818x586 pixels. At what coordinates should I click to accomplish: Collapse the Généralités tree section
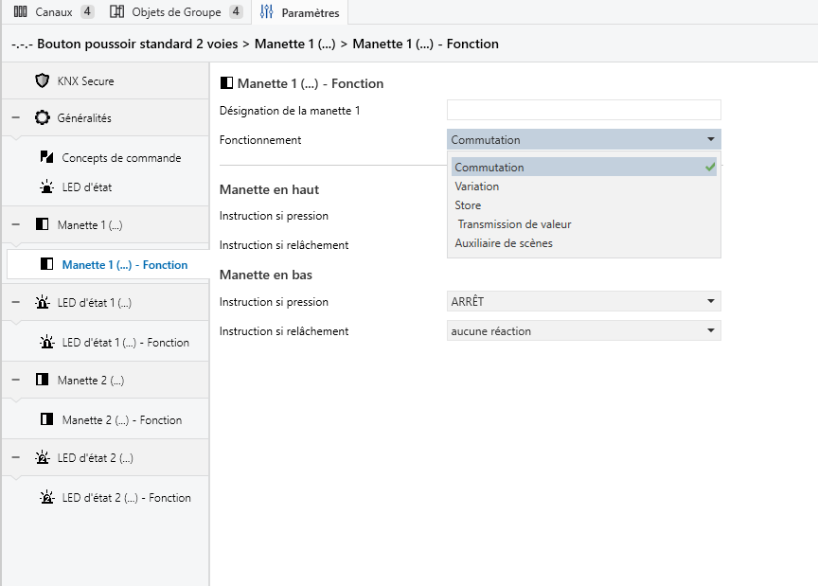click(16, 118)
